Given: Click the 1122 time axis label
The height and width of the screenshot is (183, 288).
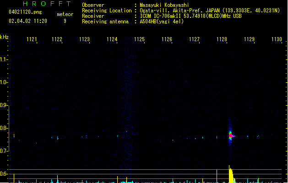Looking at the screenshot, I should (57, 39).
